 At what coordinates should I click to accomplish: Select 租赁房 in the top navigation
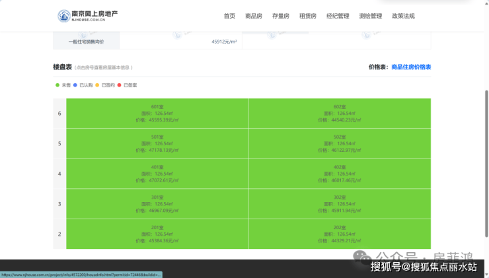pyautogui.click(x=307, y=16)
